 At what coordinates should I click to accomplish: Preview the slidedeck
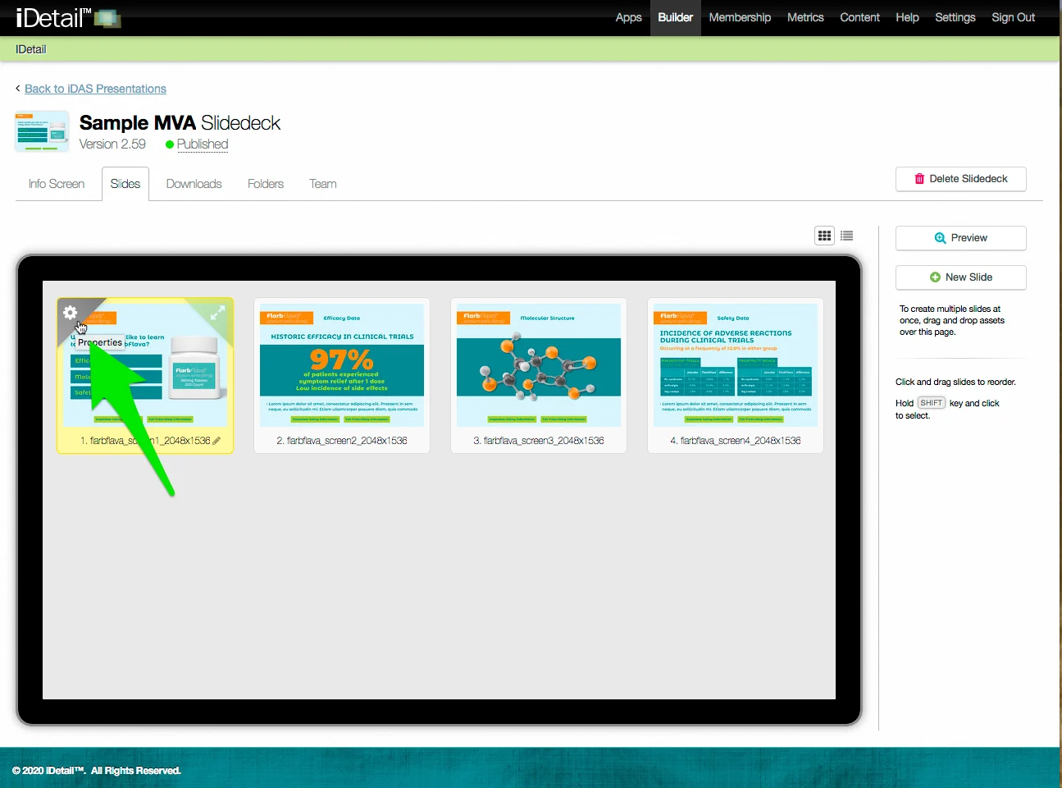tap(960, 238)
